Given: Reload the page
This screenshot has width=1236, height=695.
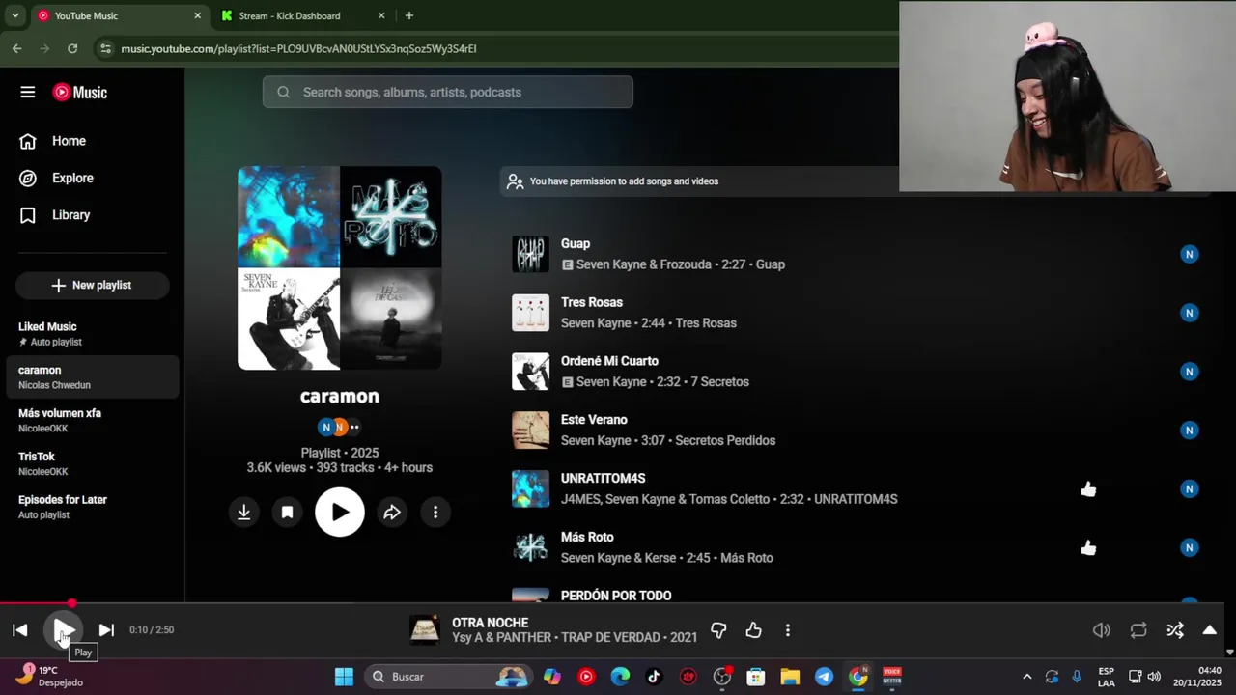Looking at the screenshot, I should 72,48.
